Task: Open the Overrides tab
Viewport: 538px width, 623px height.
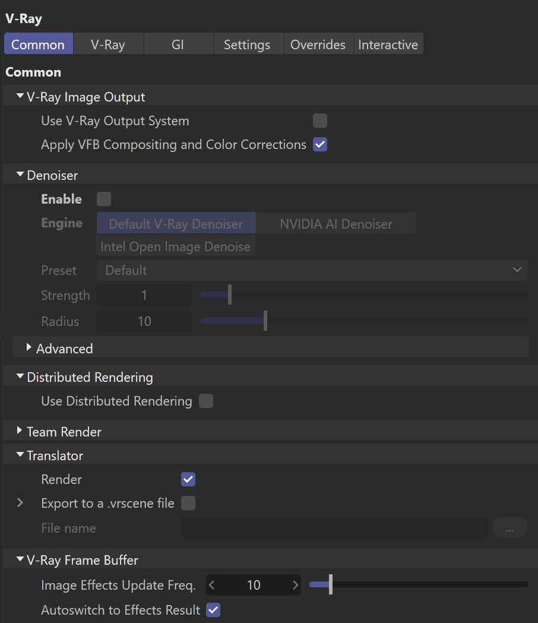Action: point(318,44)
